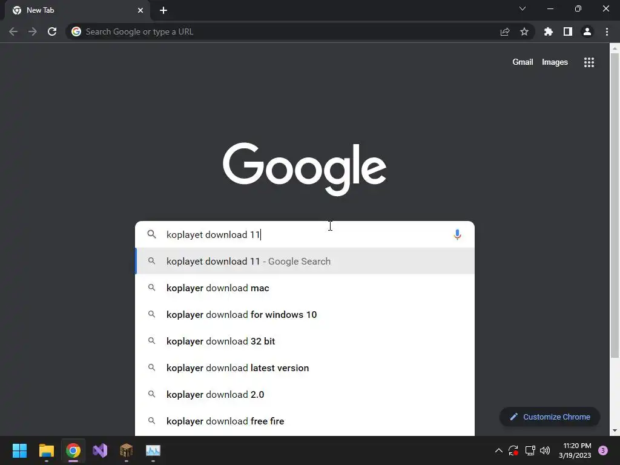Go back with the browser back arrow

click(13, 31)
